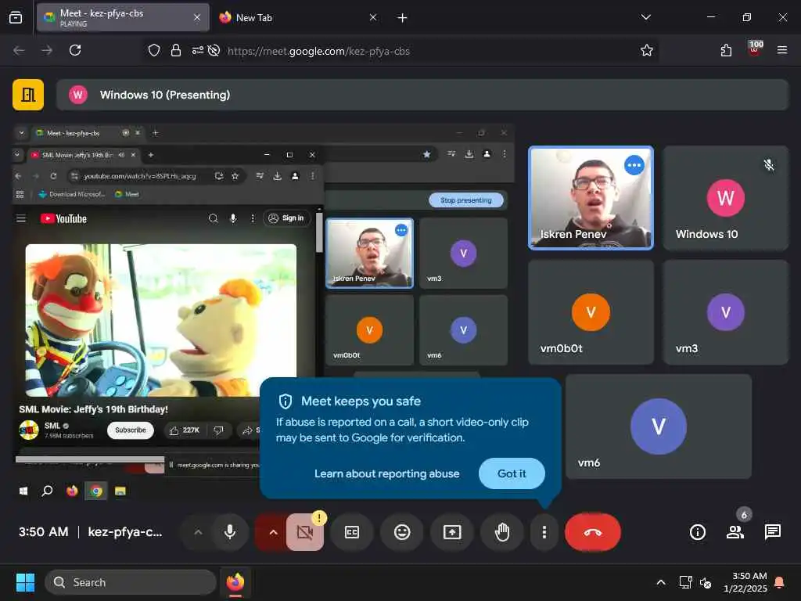The height and width of the screenshot is (601, 801).
Task: Click the YouTube search icon in shared view
Action: tap(214, 219)
